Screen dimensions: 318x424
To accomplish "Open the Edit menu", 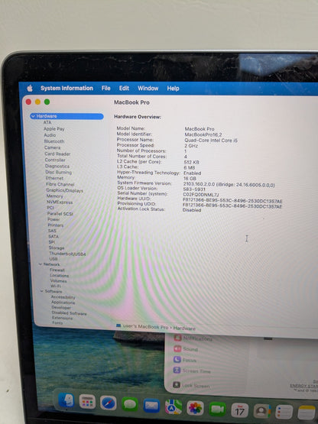I will tap(124, 89).
